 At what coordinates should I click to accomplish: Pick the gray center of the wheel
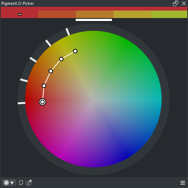coord(93,99)
